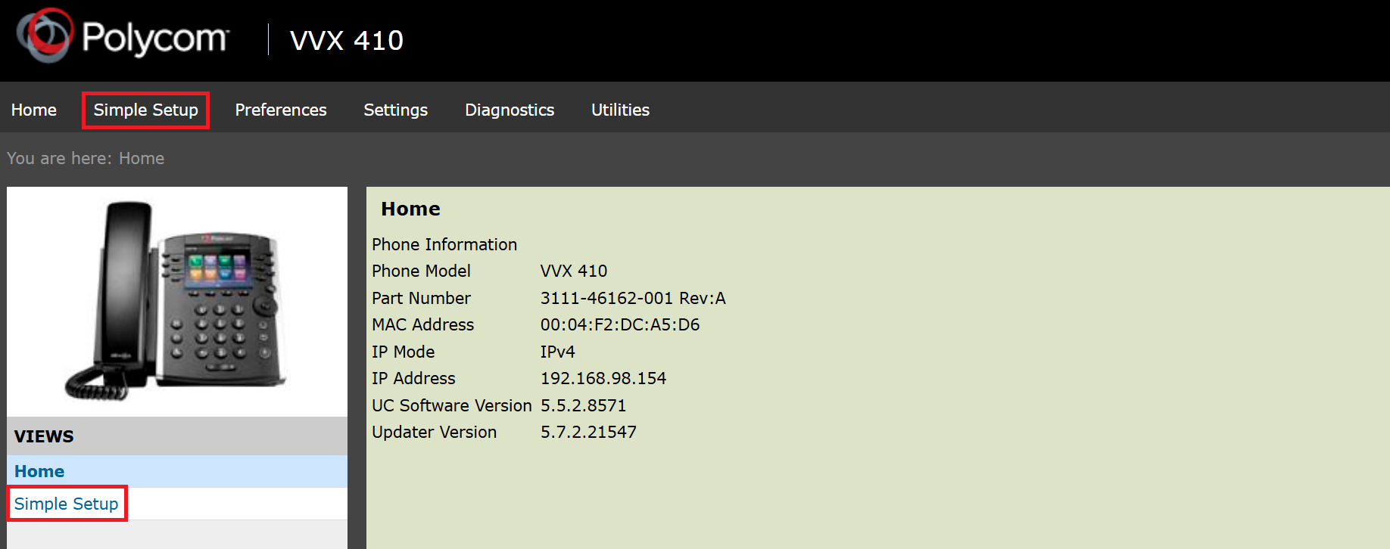The width and height of the screenshot is (1390, 549).
Task: Click the 'VIEWS' sidebar heading
Action: 44,436
